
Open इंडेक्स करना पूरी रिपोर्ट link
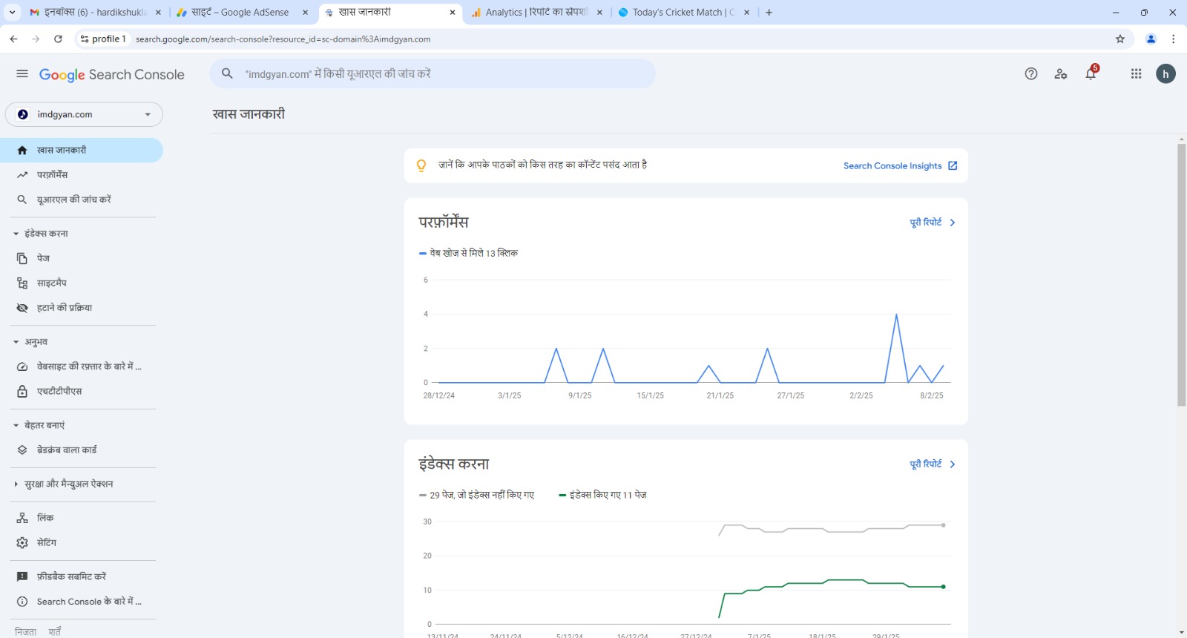click(933, 464)
